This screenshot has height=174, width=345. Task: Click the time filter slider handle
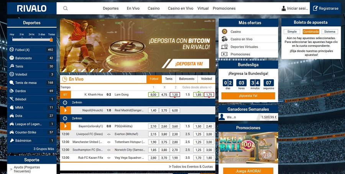(x=51, y=40)
